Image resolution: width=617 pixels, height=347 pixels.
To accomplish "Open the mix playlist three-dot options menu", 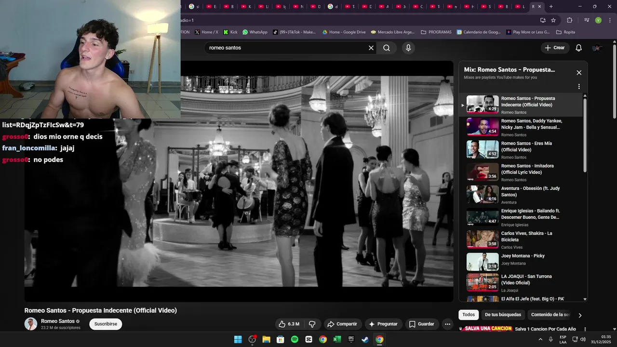I will pos(579,87).
